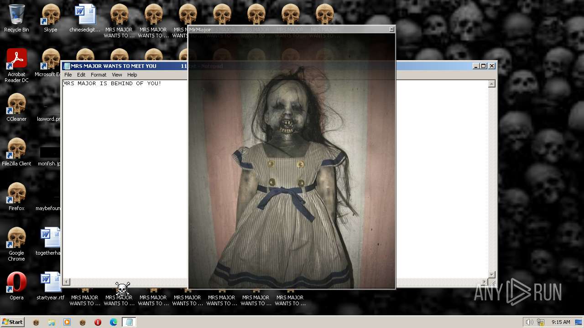The height and width of the screenshot is (328, 584).
Task: Select the startyear.rtf document icon
Action: pos(51,286)
